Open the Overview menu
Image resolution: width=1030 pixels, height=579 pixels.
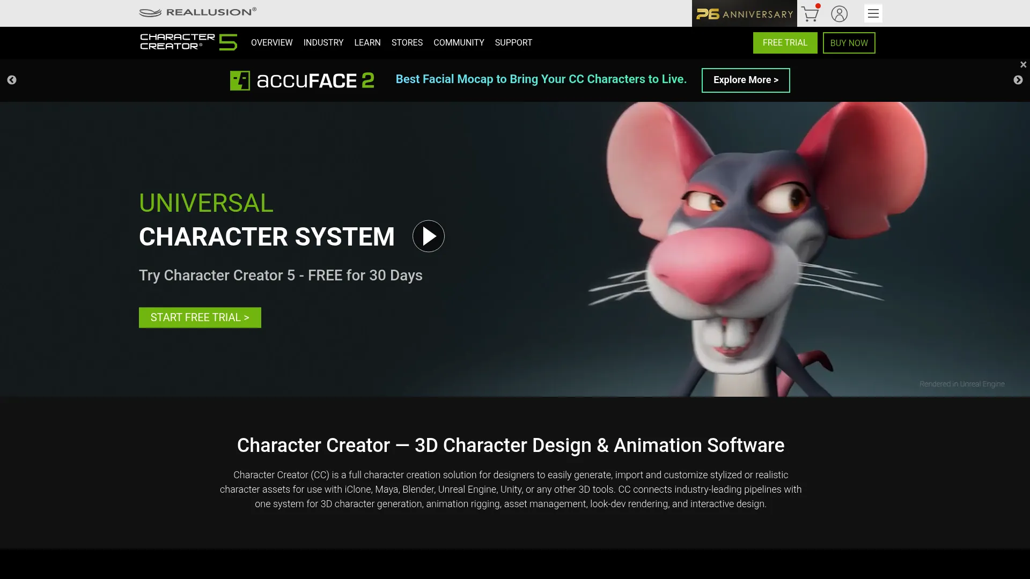coord(272,42)
